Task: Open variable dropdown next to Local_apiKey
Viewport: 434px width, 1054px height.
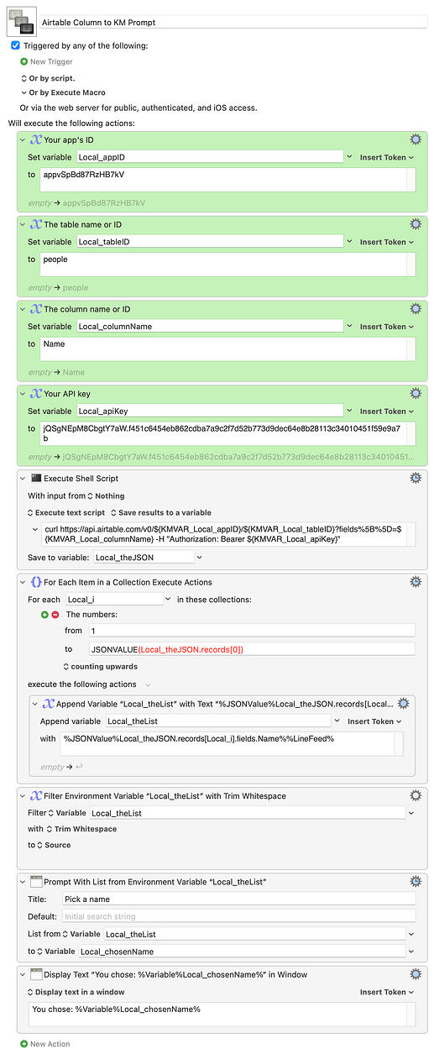Action: pyautogui.click(x=349, y=412)
